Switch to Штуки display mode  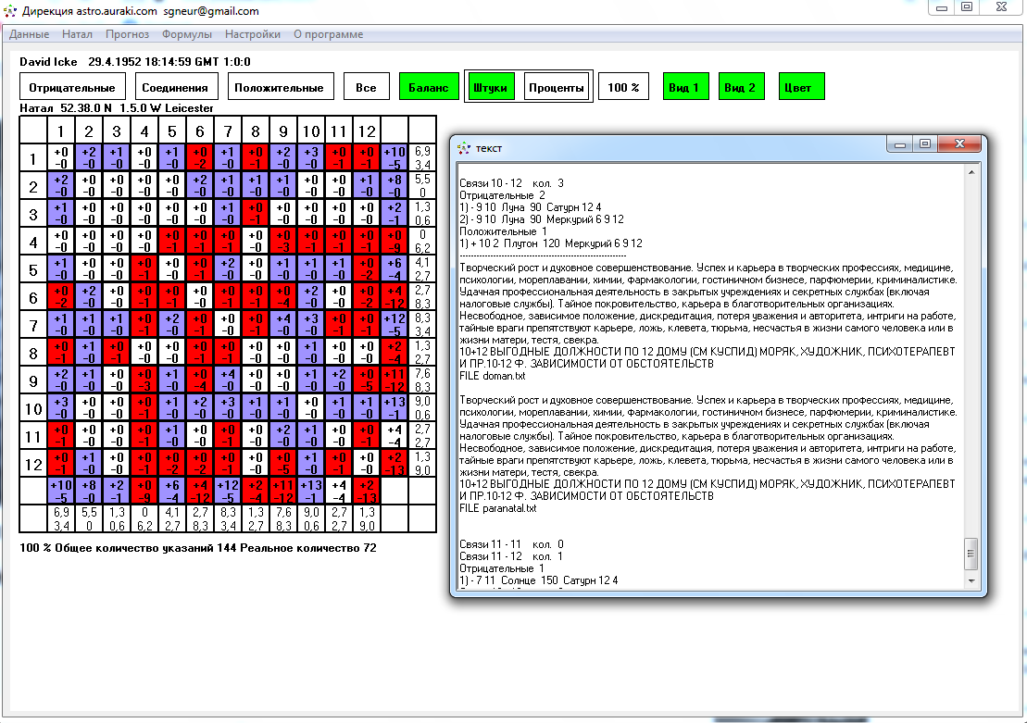coord(490,88)
